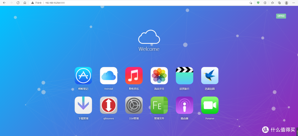Screen dimensions: 298x136
Task: Launch the qBittorrent red arrow icon
Action: tap(108, 105)
